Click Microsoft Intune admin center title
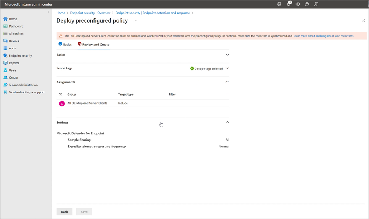 tap(28, 4)
